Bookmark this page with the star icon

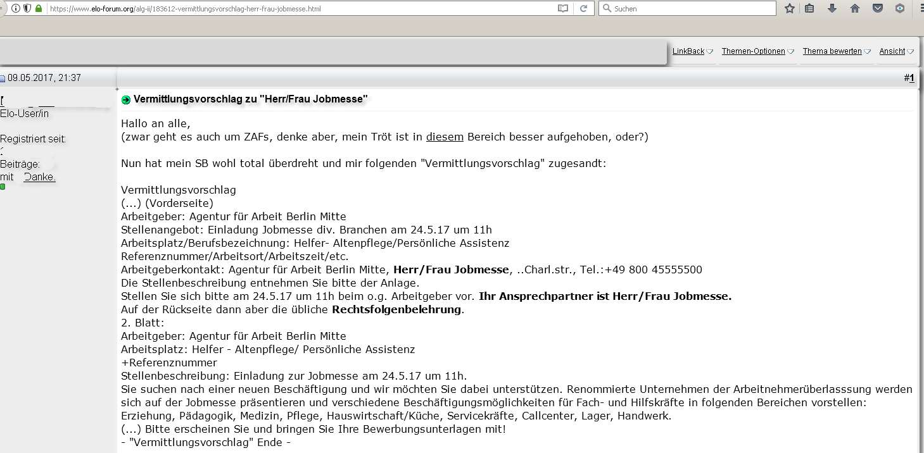(x=789, y=9)
